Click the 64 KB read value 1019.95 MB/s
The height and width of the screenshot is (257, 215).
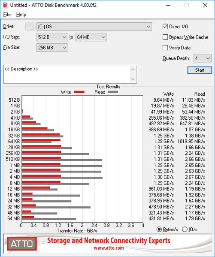click(191, 142)
